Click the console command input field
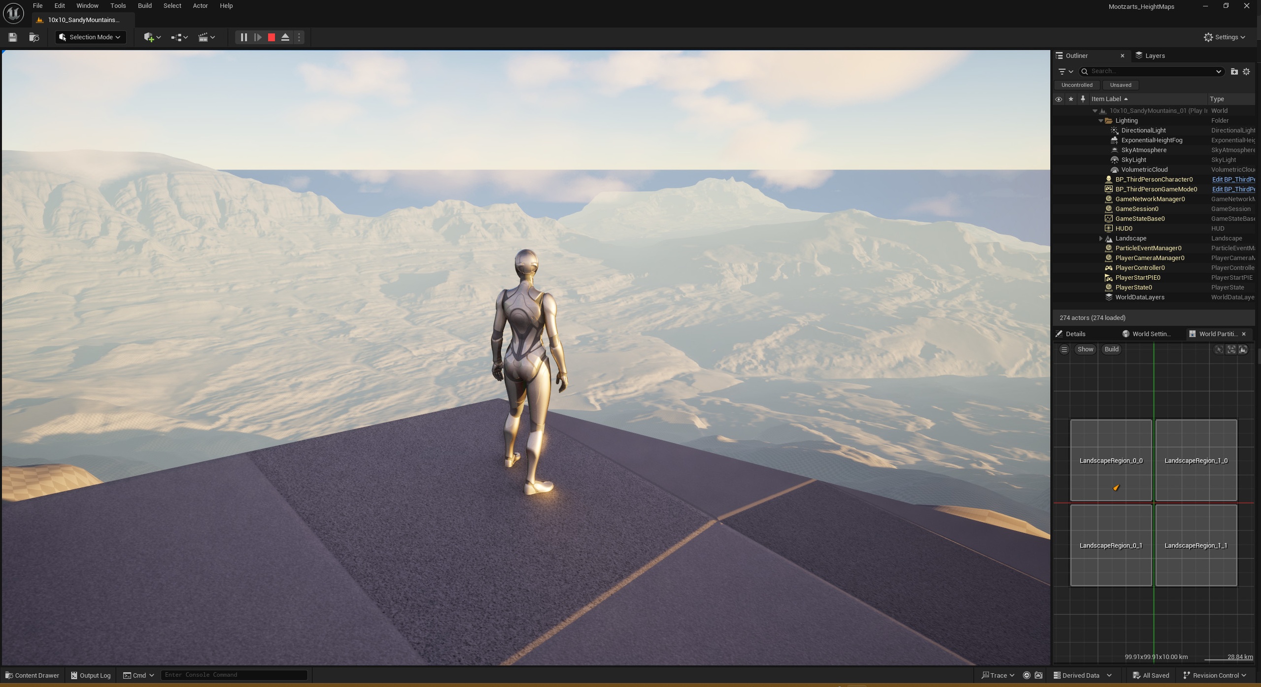The height and width of the screenshot is (687, 1261). point(234,675)
